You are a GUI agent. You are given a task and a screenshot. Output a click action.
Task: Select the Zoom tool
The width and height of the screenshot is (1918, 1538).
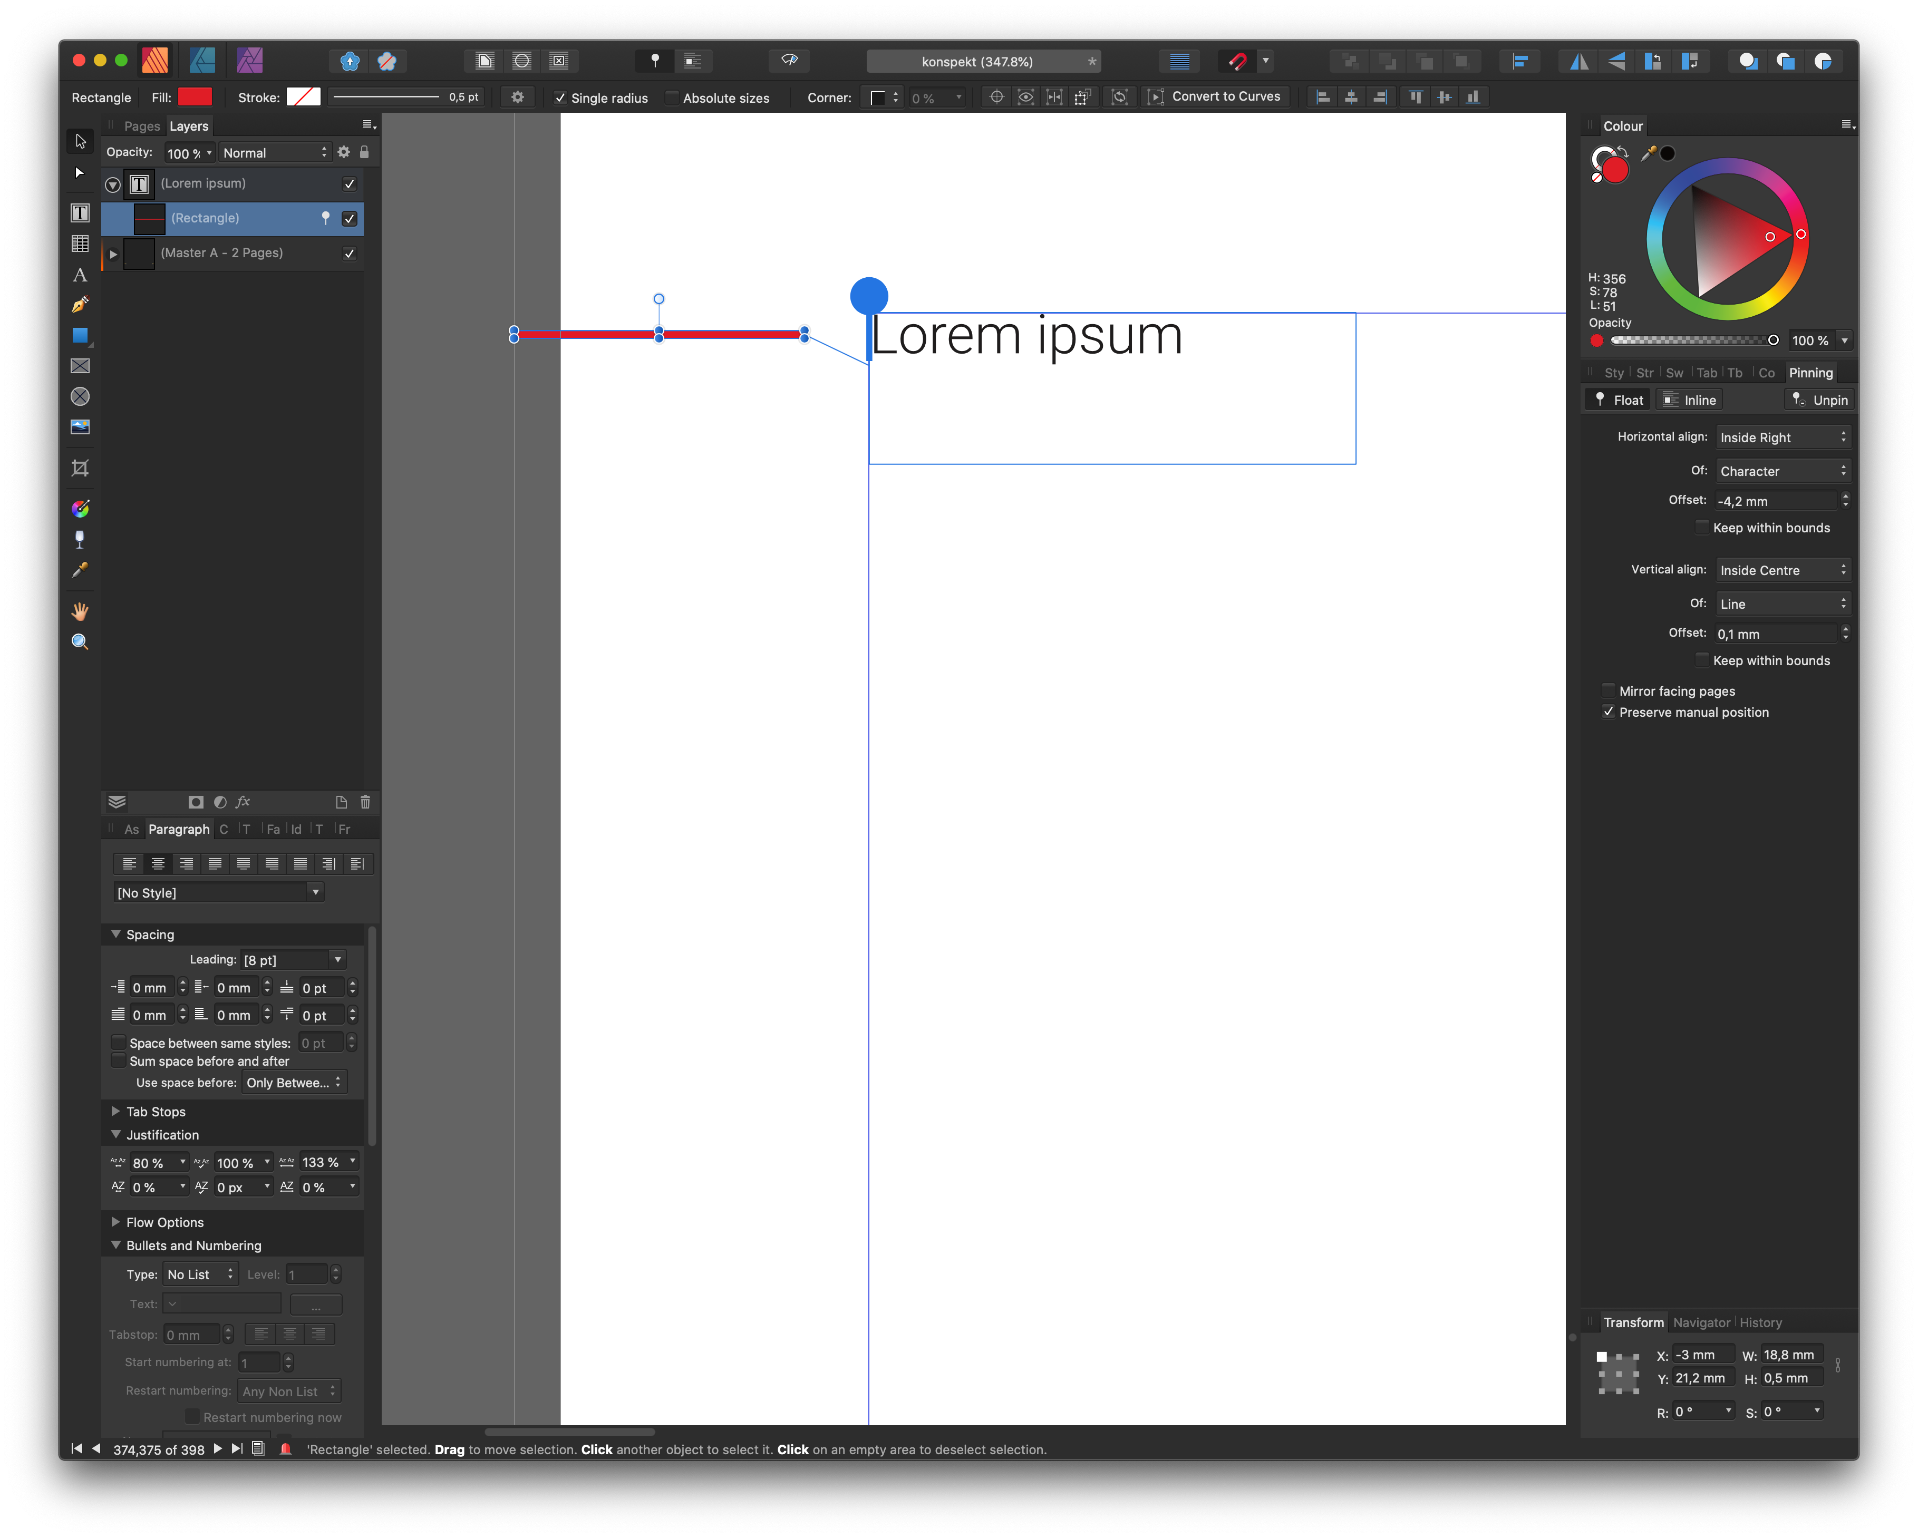coord(79,641)
